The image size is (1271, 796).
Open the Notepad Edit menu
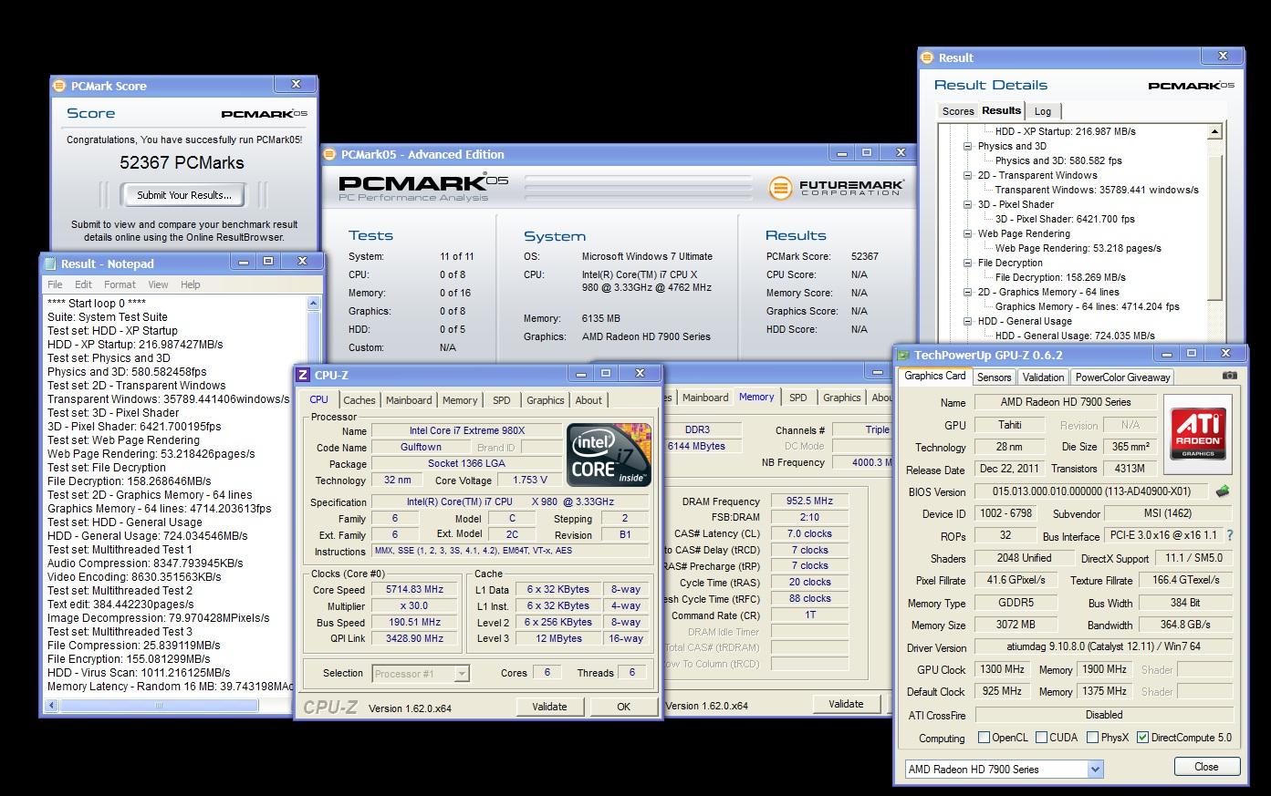(x=83, y=284)
